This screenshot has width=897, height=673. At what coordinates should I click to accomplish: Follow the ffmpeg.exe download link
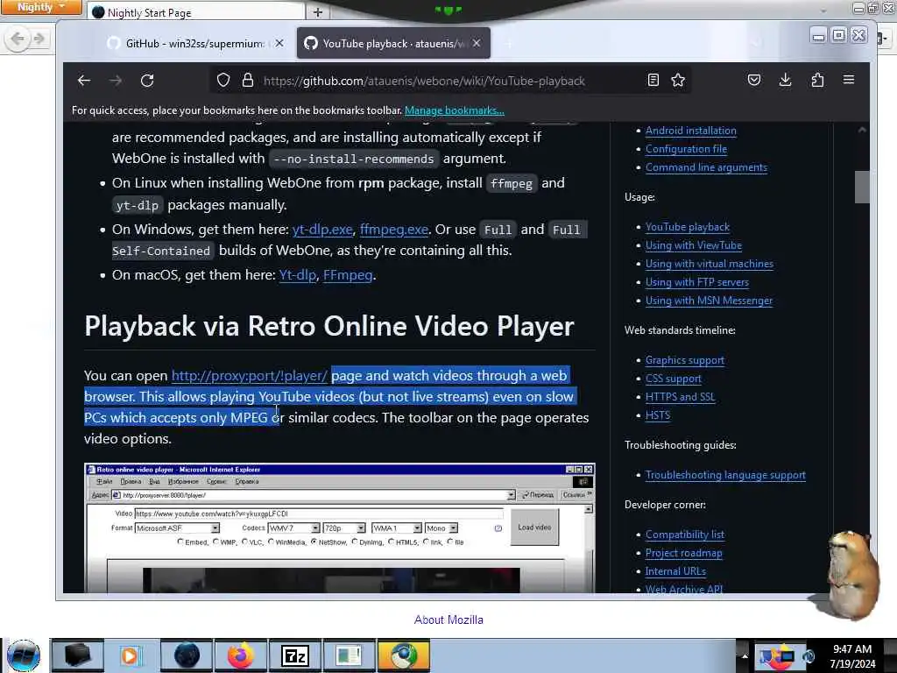point(394,230)
